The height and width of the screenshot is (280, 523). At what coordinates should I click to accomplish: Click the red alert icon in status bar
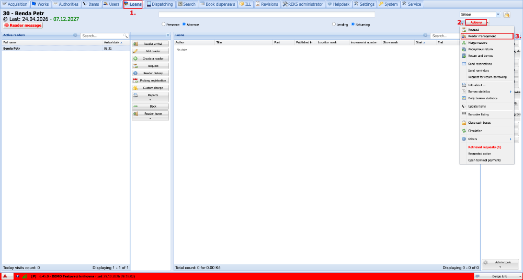[5, 276]
